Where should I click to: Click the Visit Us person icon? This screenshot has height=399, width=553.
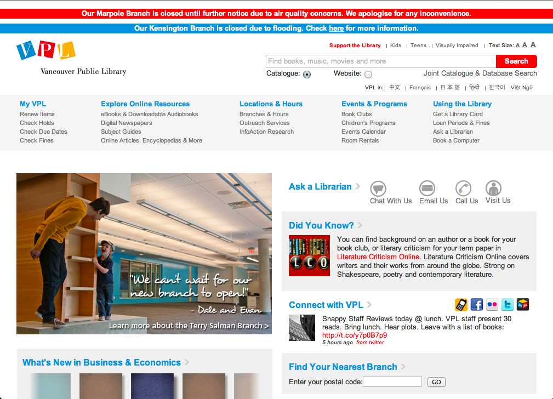pyautogui.click(x=493, y=189)
